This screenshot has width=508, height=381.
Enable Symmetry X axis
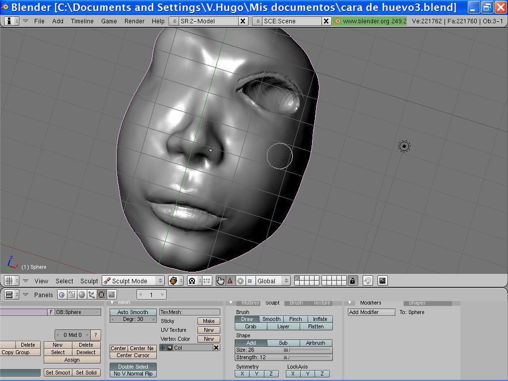[242, 374]
